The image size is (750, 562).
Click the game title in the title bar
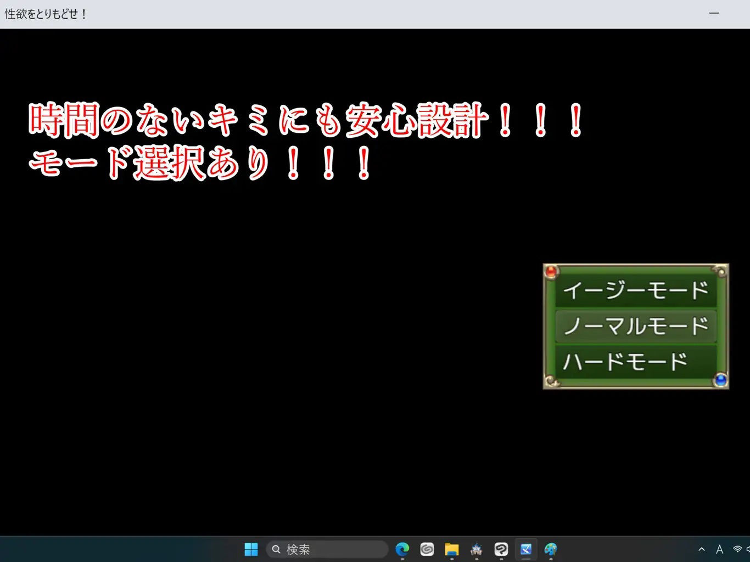[46, 13]
